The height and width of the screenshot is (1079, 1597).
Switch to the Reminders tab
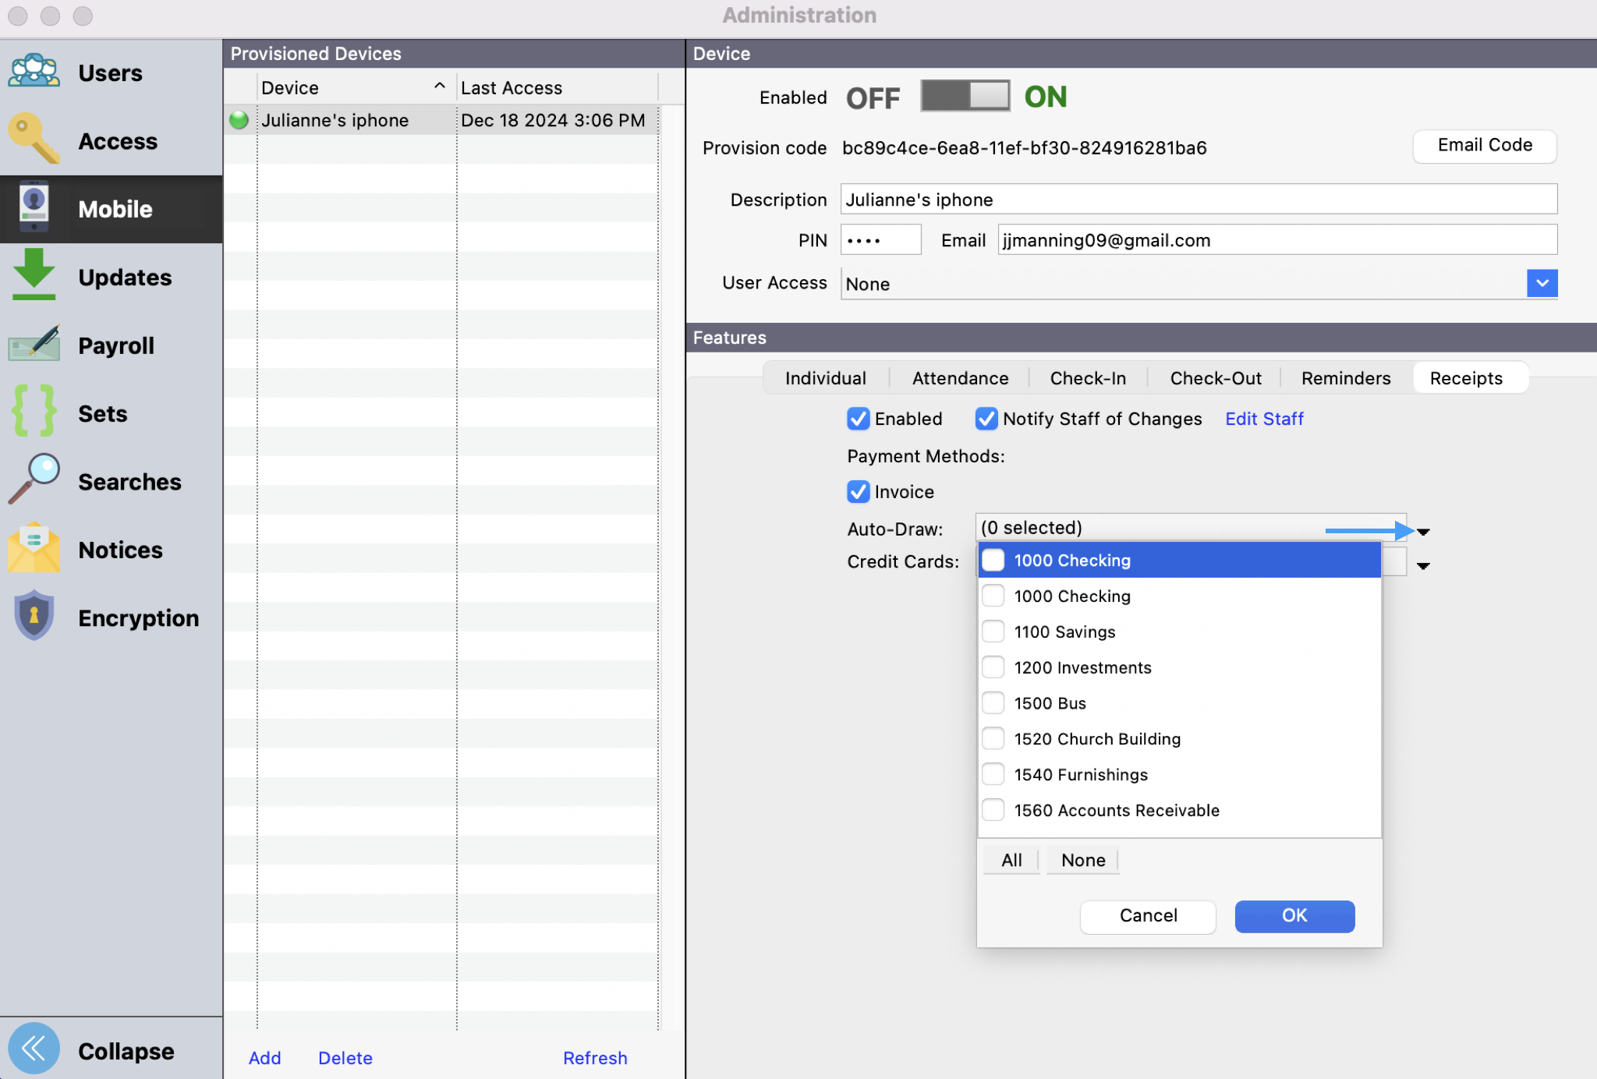[x=1345, y=378]
